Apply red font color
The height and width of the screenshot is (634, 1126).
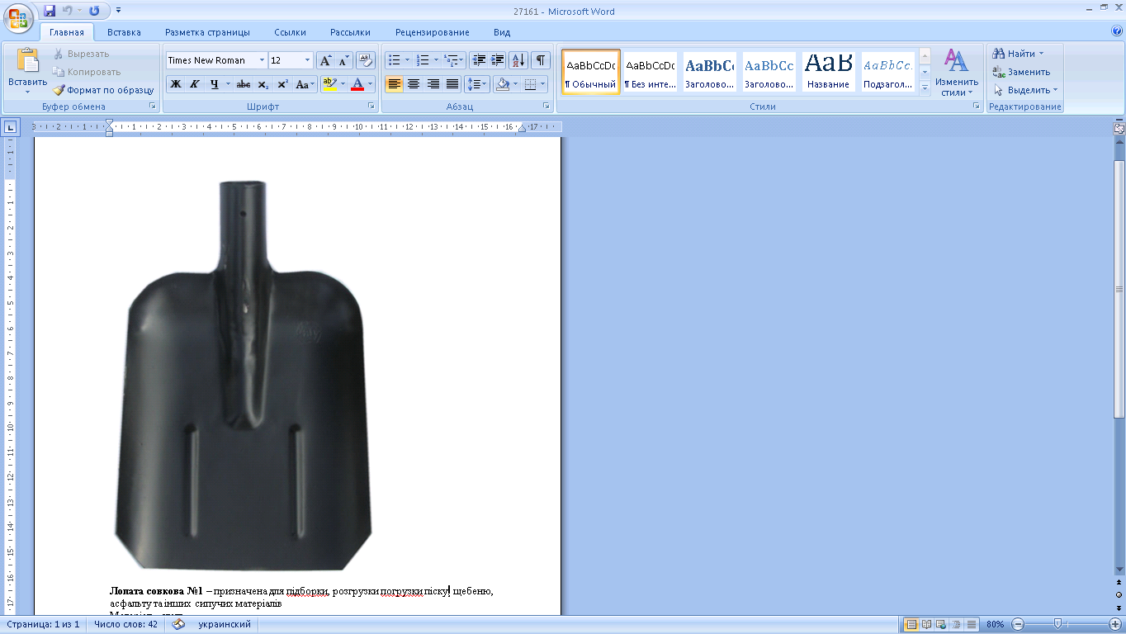pyautogui.click(x=357, y=84)
